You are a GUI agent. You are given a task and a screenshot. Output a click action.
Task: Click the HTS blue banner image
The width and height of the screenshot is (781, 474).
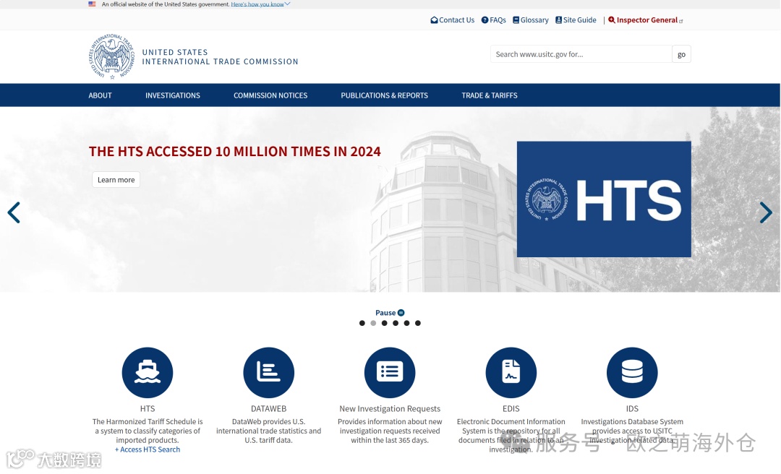pyautogui.click(x=604, y=199)
